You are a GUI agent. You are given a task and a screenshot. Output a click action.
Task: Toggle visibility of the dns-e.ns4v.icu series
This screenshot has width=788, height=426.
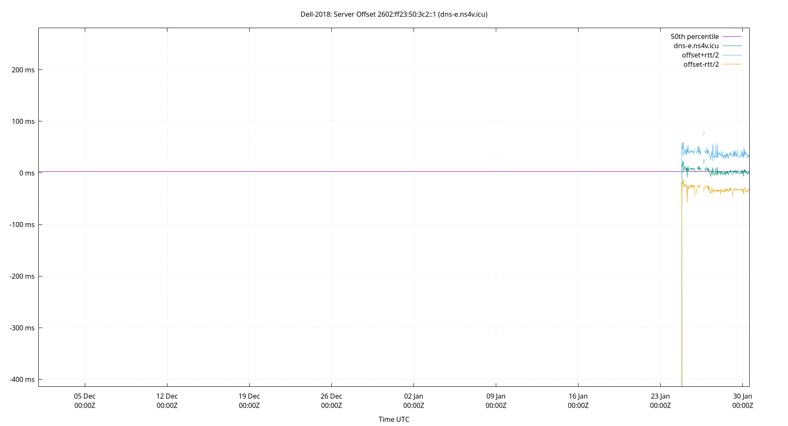click(x=696, y=46)
